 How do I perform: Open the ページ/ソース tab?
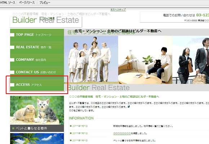click(x=27, y=3)
